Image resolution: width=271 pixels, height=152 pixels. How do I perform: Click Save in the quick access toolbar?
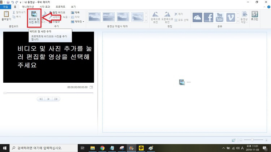pos(8,2)
